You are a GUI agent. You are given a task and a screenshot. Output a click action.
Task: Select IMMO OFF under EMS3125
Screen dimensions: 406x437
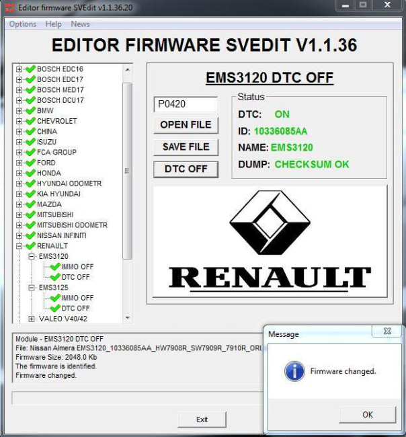77,298
